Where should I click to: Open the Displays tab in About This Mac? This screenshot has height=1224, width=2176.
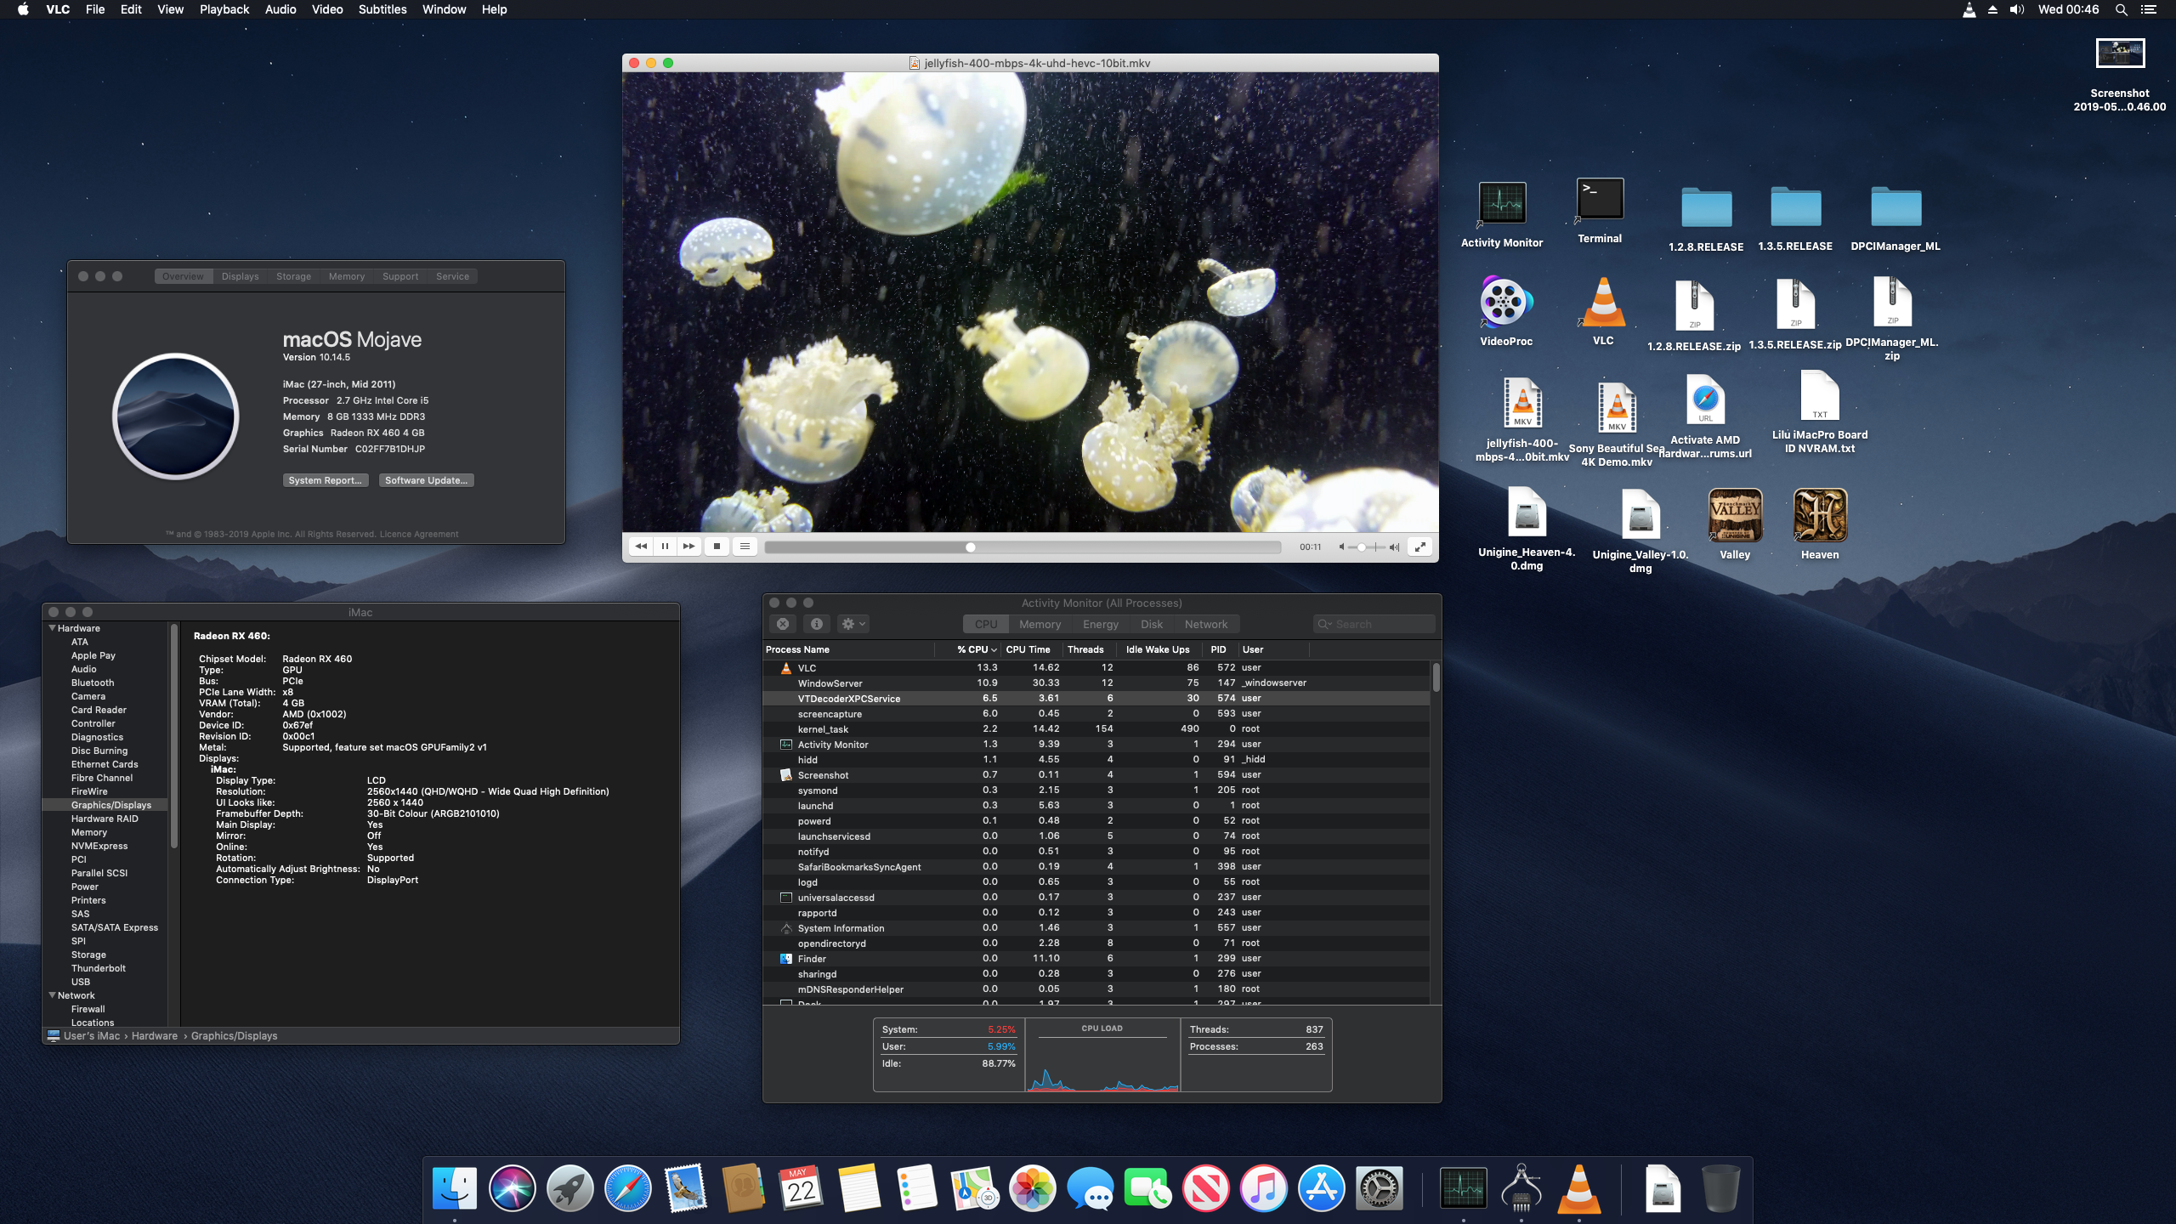tap(240, 276)
